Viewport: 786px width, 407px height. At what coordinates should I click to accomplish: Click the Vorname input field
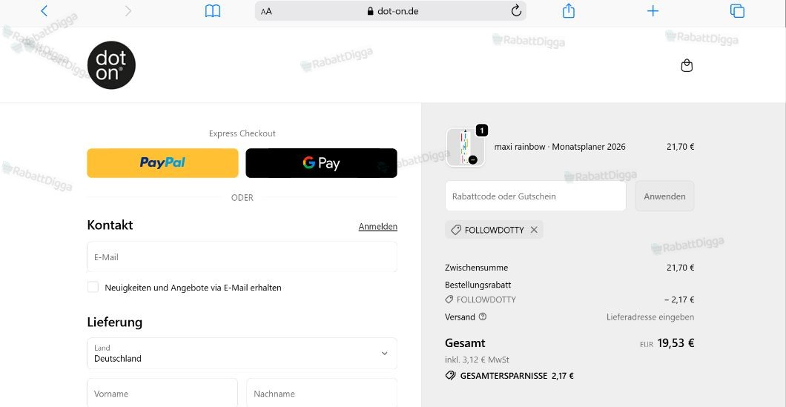162,393
